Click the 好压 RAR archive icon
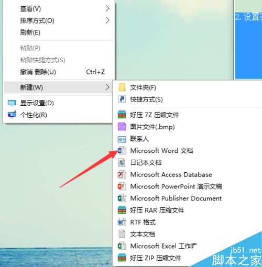This screenshot has height=267, width=262. pos(122,210)
